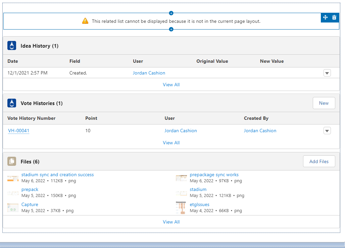Click the Files section icon

point(12,161)
